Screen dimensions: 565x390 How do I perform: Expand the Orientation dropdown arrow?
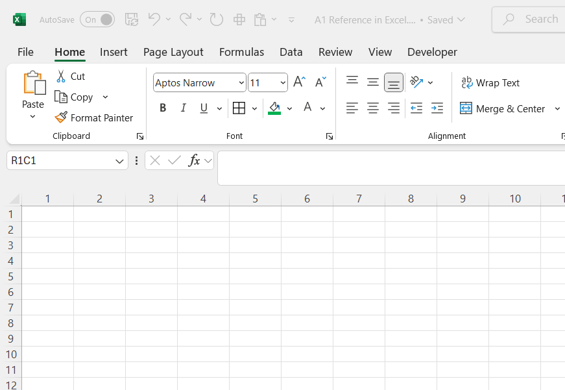[430, 82]
